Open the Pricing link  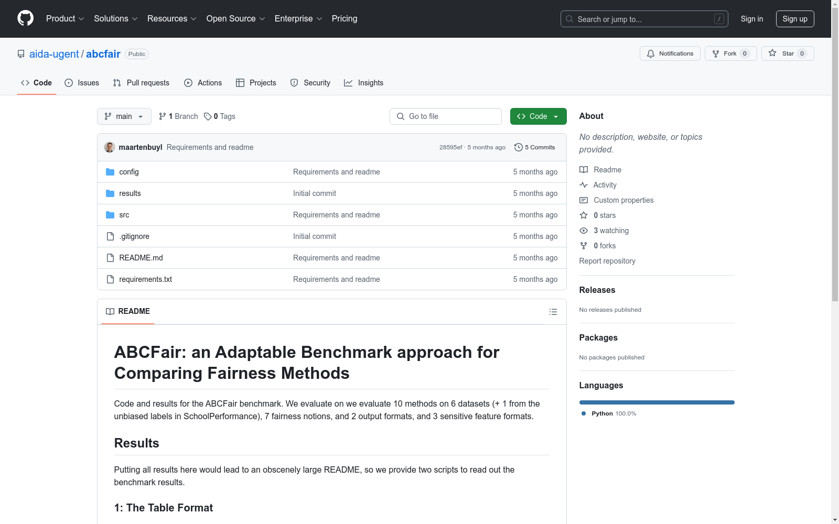pyautogui.click(x=345, y=19)
